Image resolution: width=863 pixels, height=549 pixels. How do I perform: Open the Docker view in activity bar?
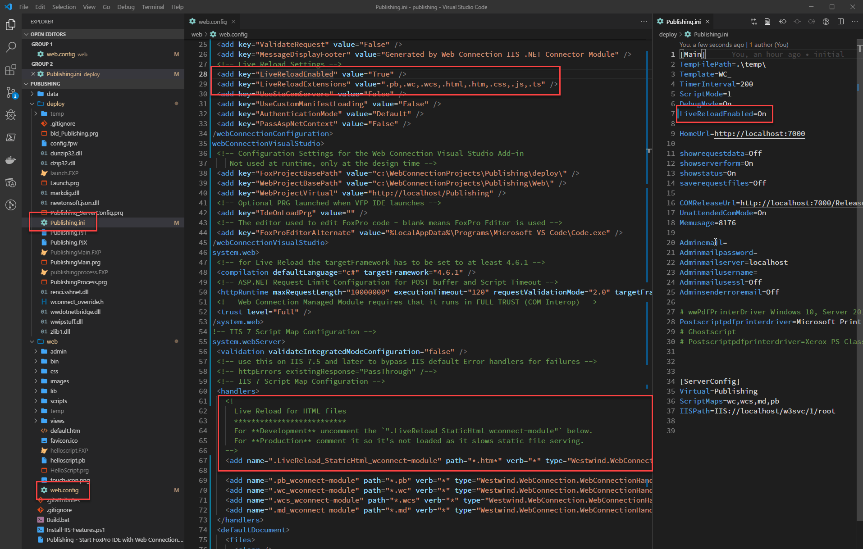click(x=11, y=160)
